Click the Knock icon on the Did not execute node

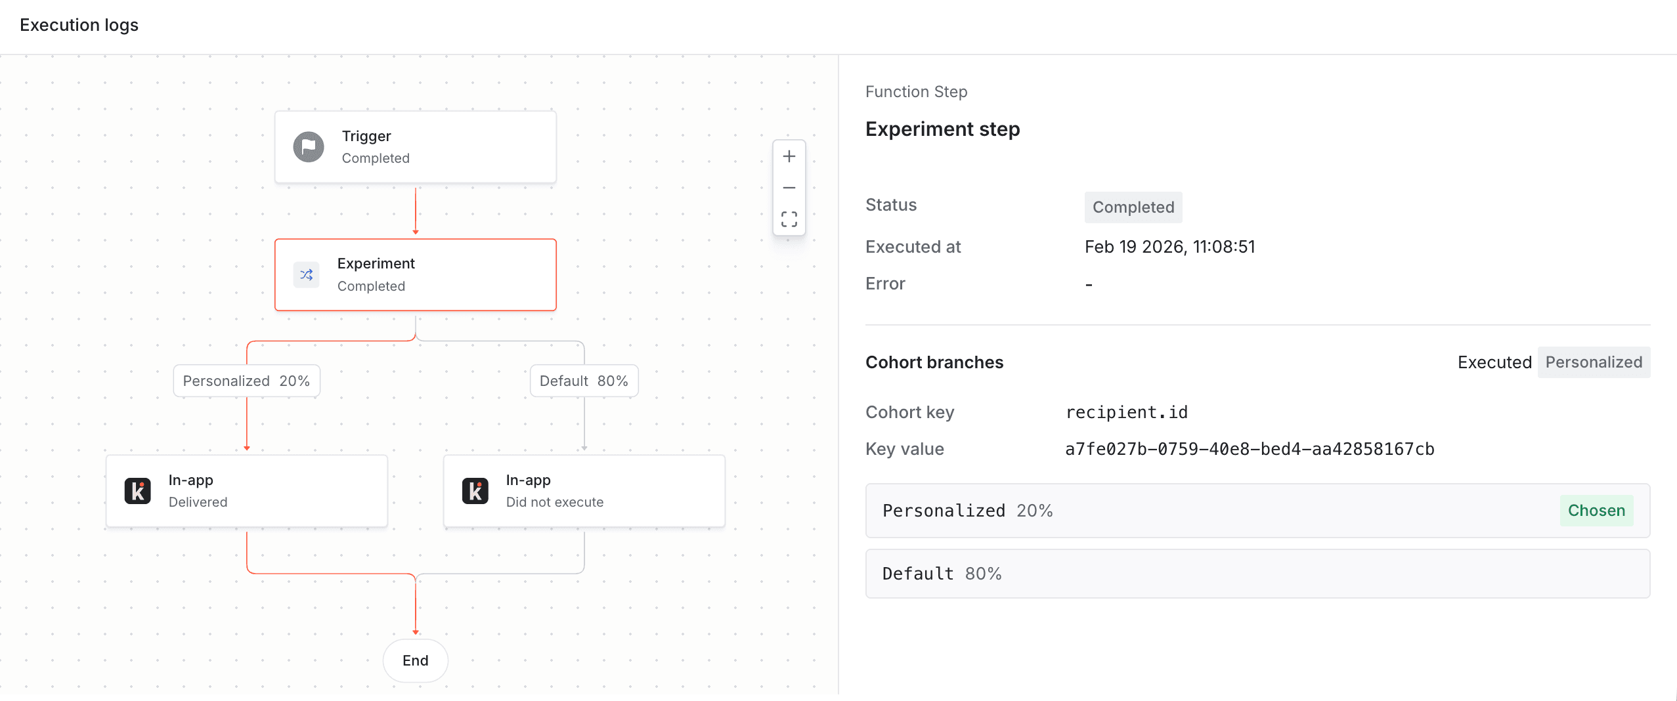point(475,490)
